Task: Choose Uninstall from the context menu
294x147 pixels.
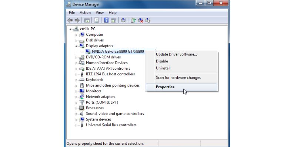Action: pyautogui.click(x=181, y=68)
